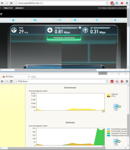Open a new tab in the FRITZ!Box window
The height and width of the screenshot is (150, 130).
(x=34, y=77)
